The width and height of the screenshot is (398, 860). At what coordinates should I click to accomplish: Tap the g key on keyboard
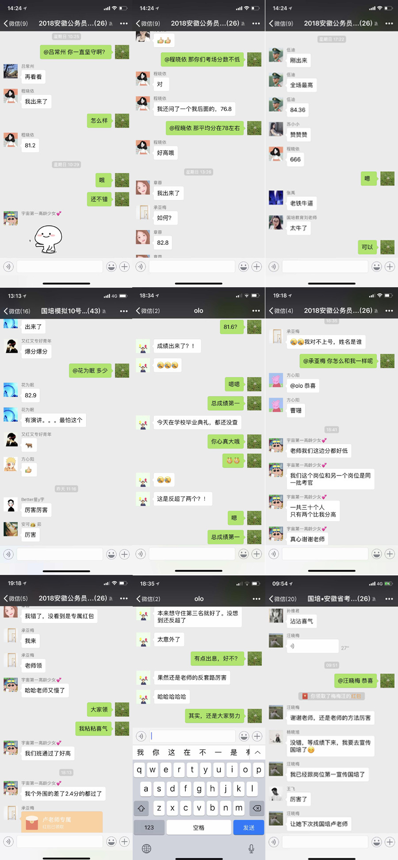pos(199,788)
